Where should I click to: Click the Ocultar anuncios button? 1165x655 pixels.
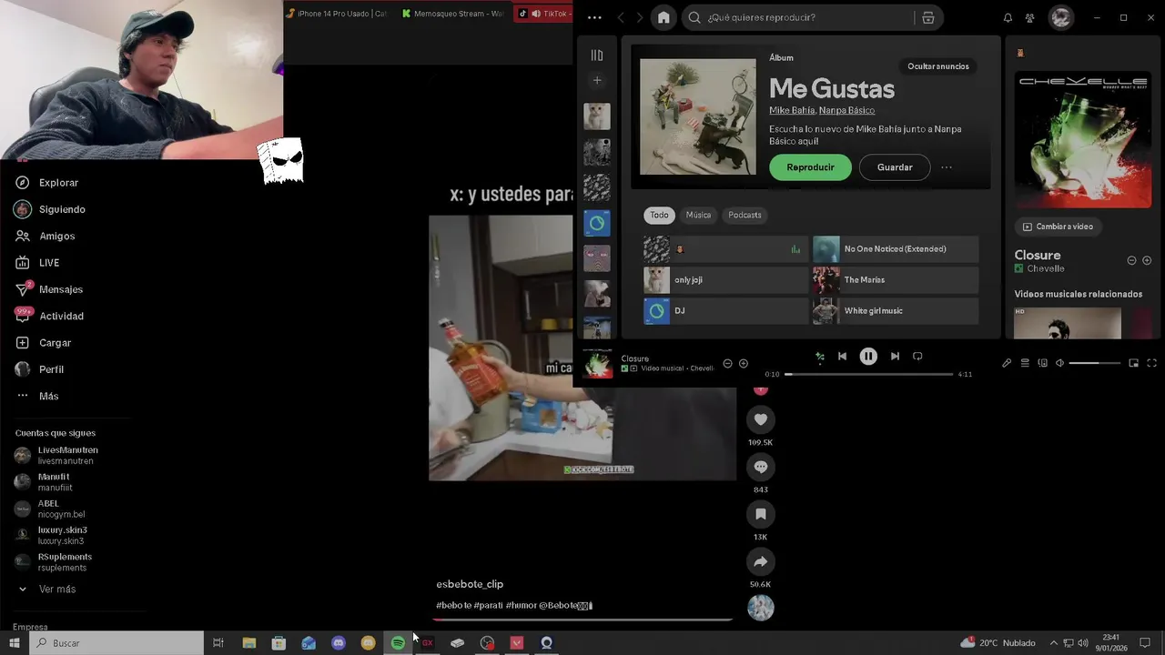(937, 66)
